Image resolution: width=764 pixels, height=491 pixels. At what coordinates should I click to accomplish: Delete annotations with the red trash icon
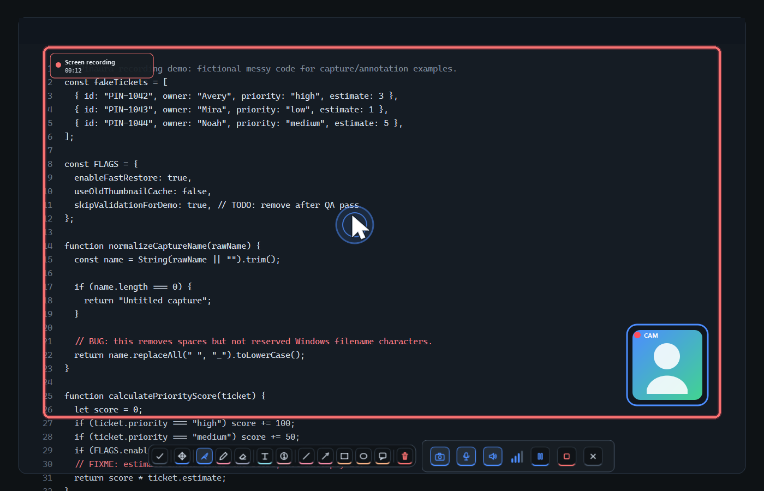pyautogui.click(x=405, y=456)
